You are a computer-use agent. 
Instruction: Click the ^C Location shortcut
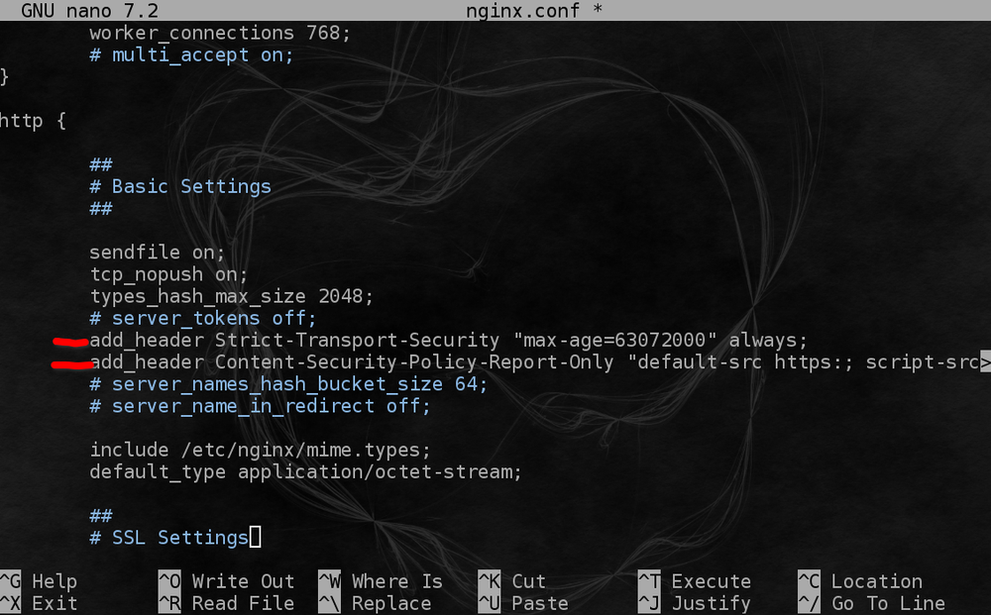[860, 581]
